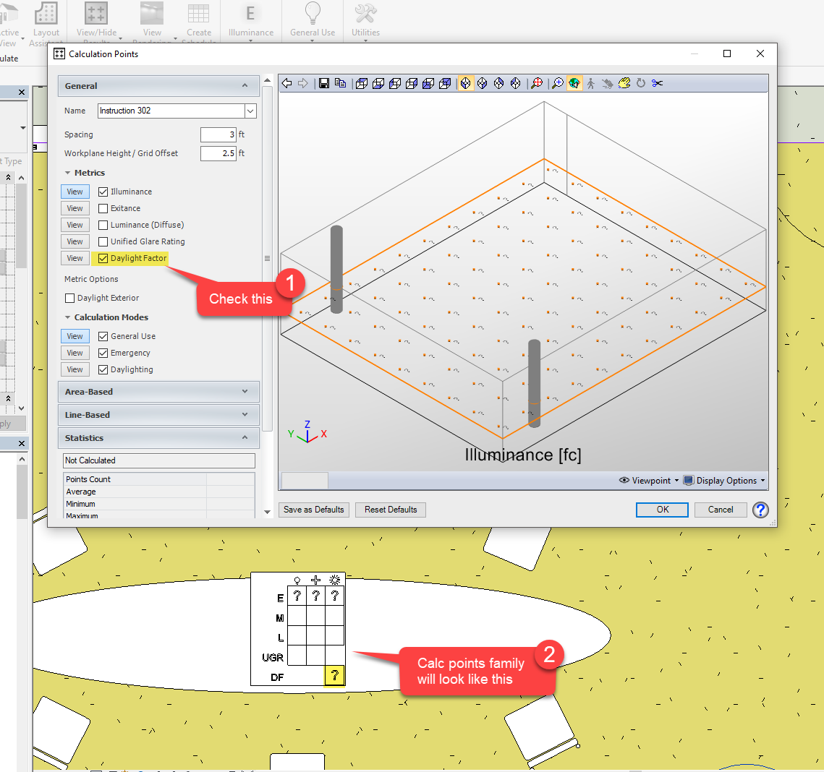Click the settings panel vertical scrollbar

pyautogui.click(x=268, y=258)
